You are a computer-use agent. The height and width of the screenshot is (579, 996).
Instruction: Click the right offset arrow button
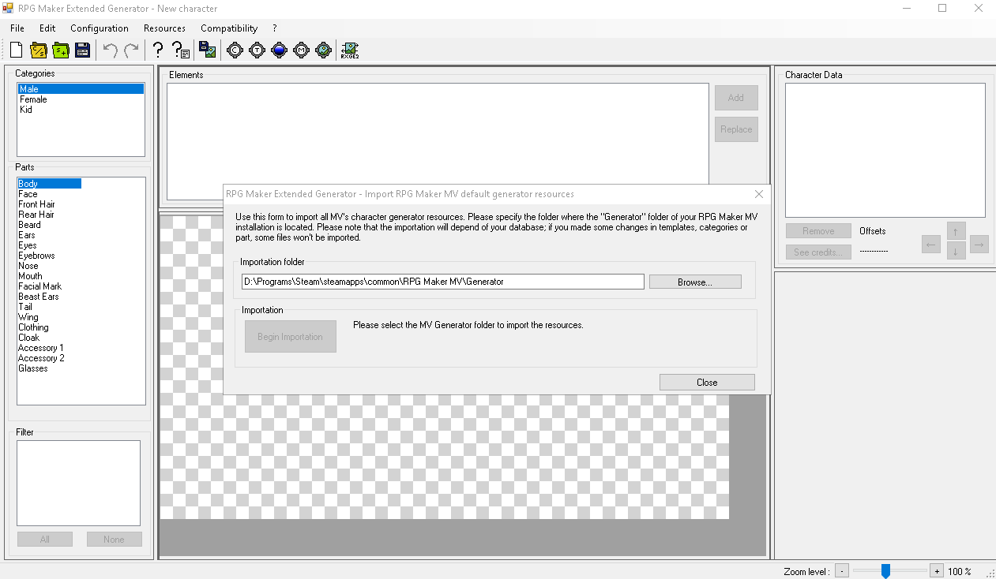[x=979, y=245]
